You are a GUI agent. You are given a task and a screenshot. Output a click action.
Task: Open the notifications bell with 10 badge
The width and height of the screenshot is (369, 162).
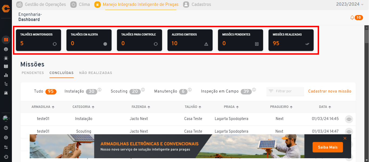pyautogui.click(x=356, y=17)
